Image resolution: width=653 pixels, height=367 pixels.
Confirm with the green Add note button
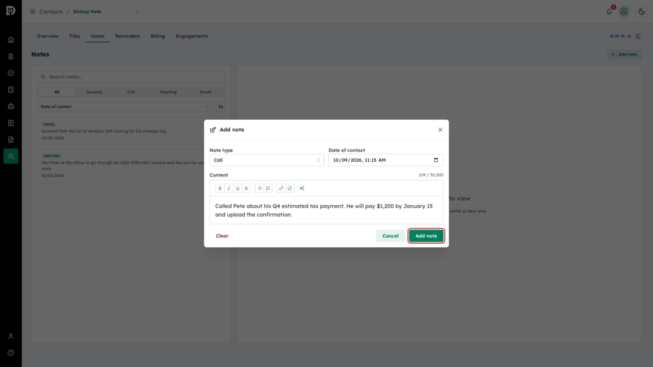426,236
